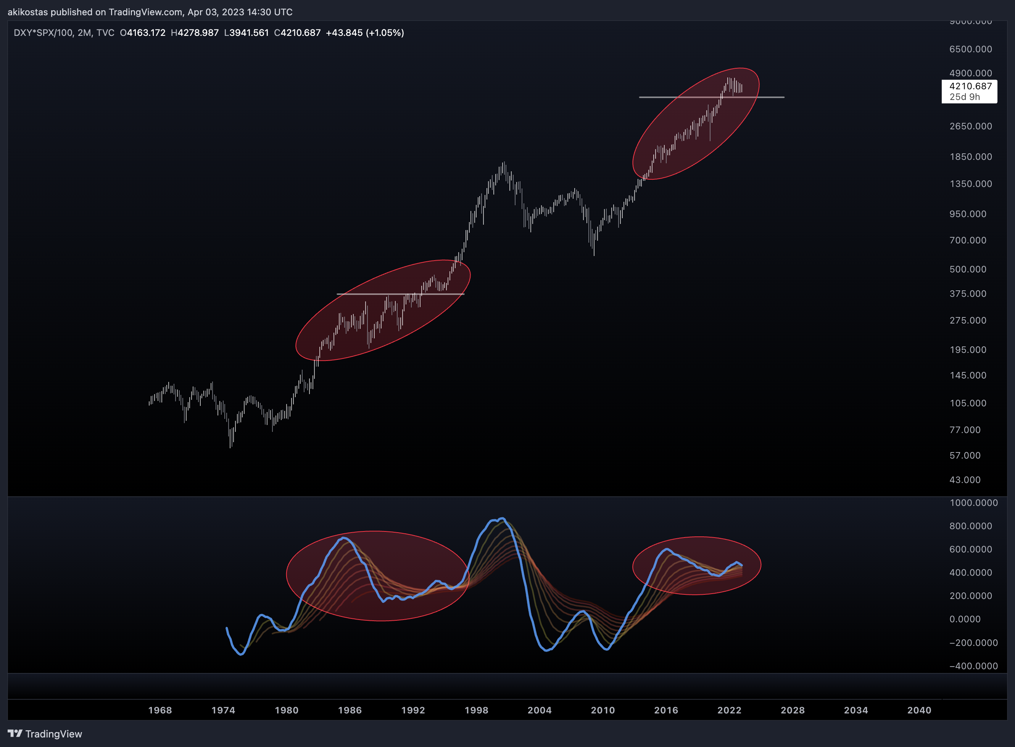Click the 2016 time axis label
Screen dimensions: 1015x747
pyautogui.click(x=666, y=710)
